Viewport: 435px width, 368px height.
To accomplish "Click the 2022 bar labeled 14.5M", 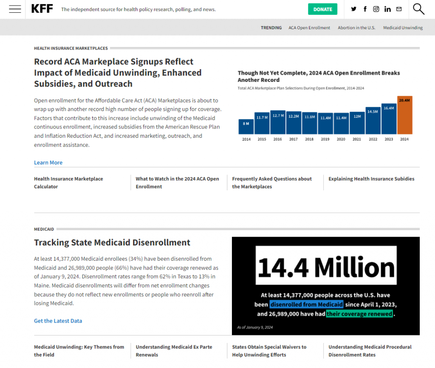I will pyautogui.click(x=373, y=120).
